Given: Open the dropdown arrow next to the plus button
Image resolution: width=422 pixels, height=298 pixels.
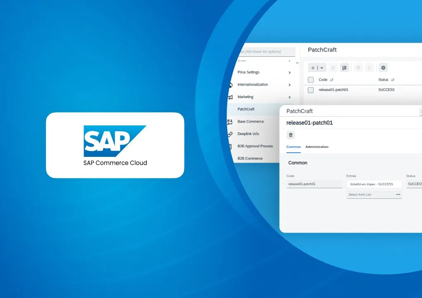Looking at the screenshot, I should [322, 67].
